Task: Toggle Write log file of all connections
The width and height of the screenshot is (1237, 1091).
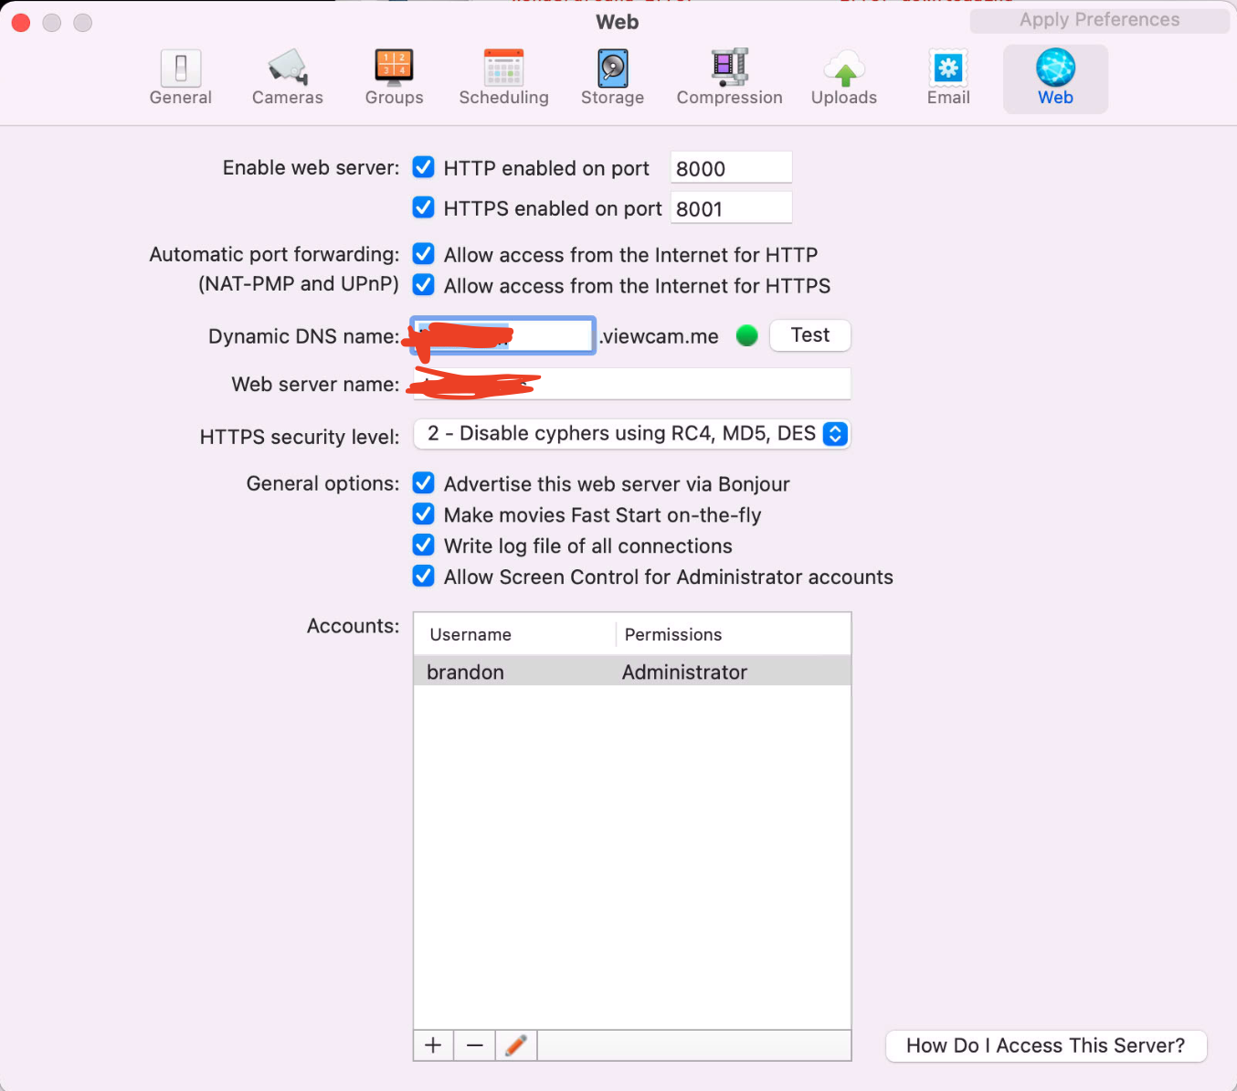Action: pyautogui.click(x=423, y=545)
